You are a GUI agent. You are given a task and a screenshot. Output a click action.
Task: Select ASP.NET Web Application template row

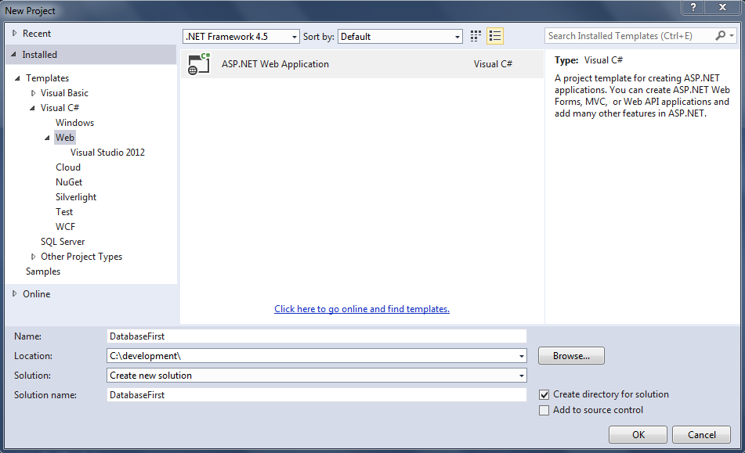coord(362,64)
